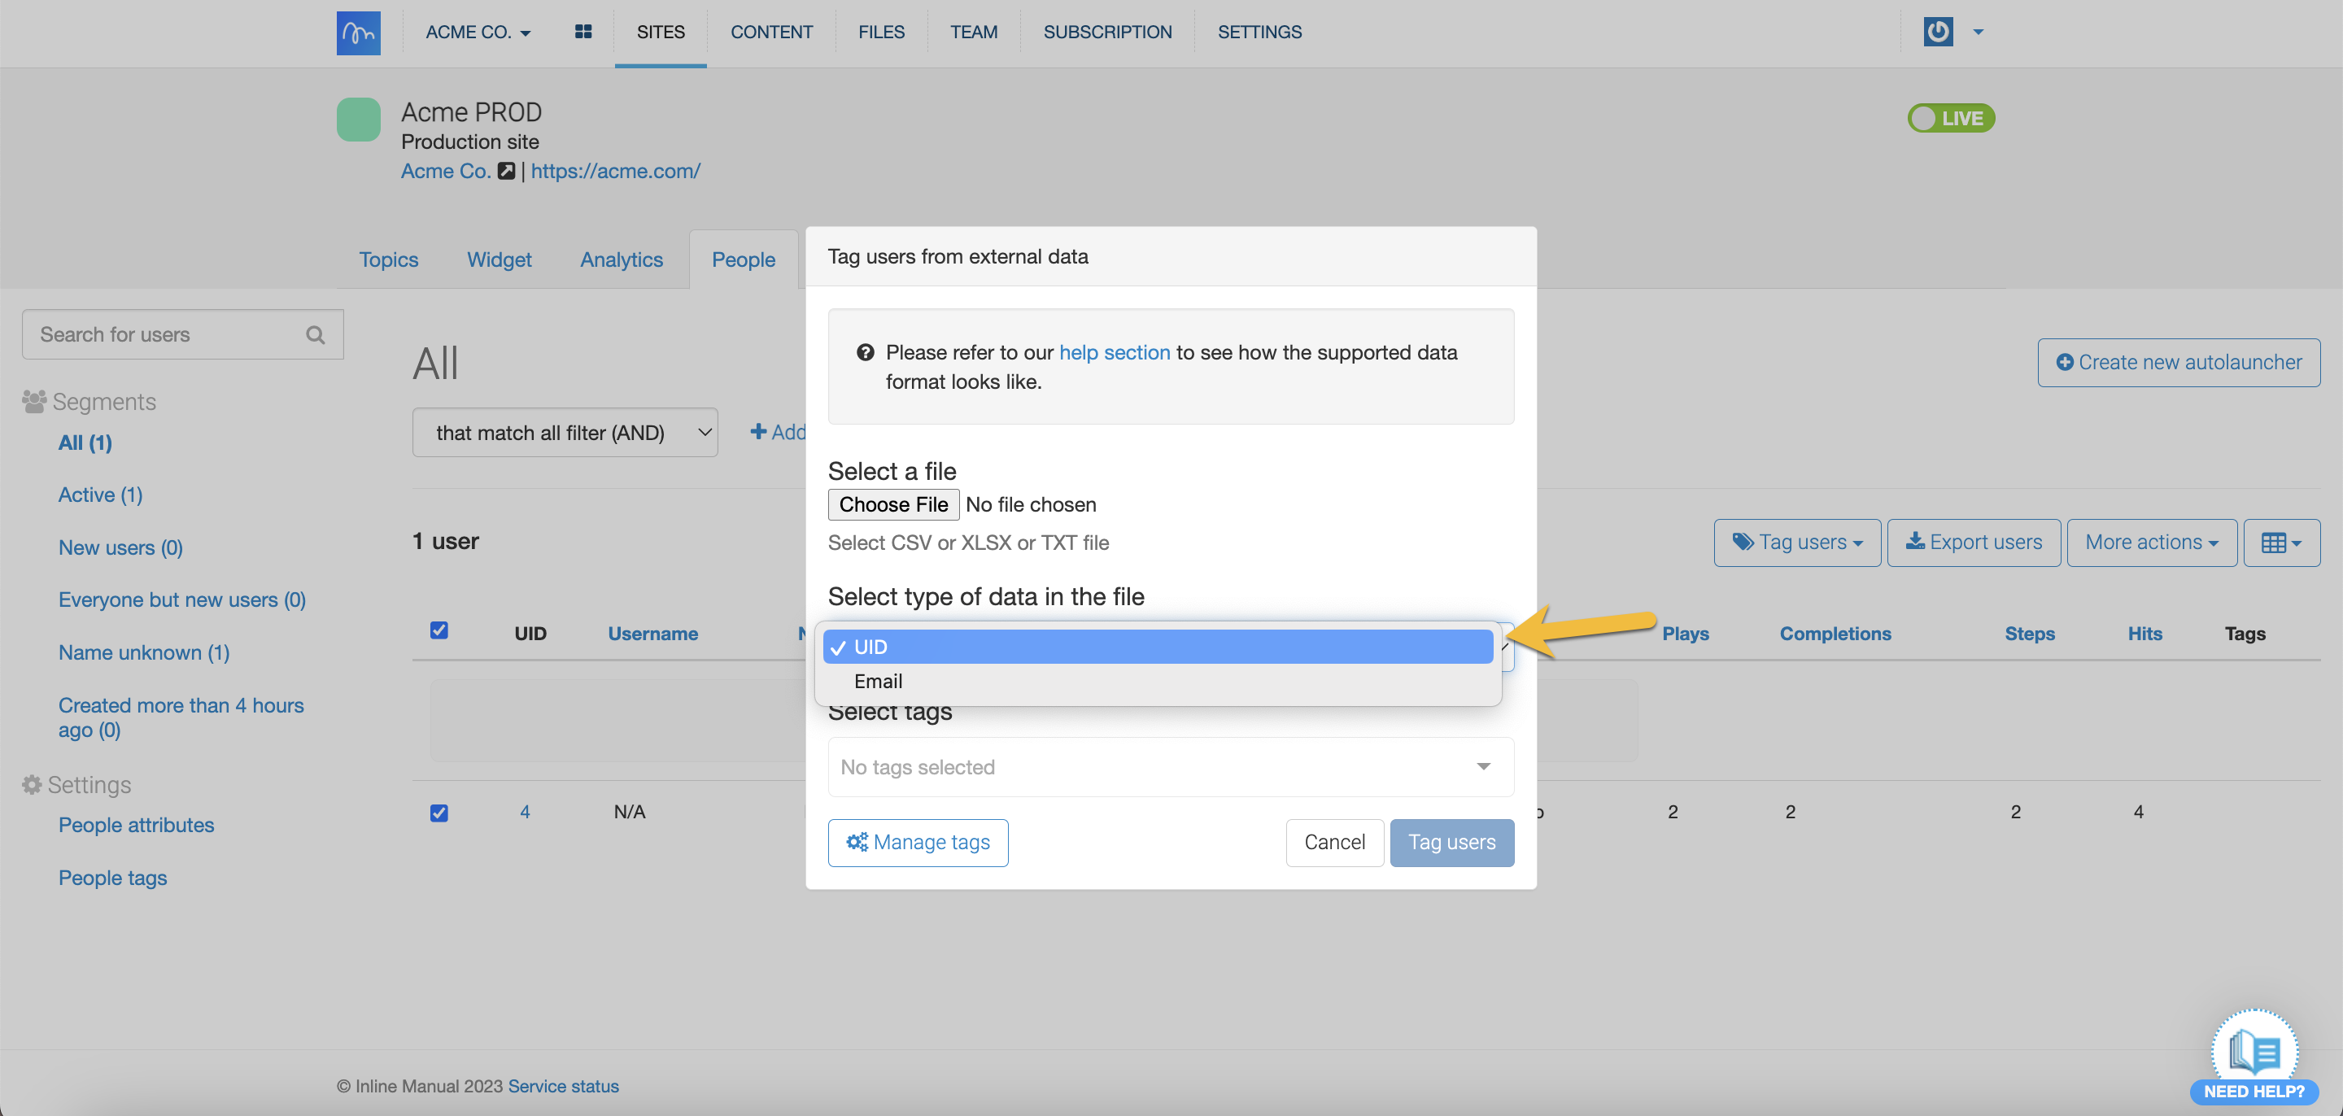Open the help section link
The width and height of the screenshot is (2343, 1116).
1115,352
